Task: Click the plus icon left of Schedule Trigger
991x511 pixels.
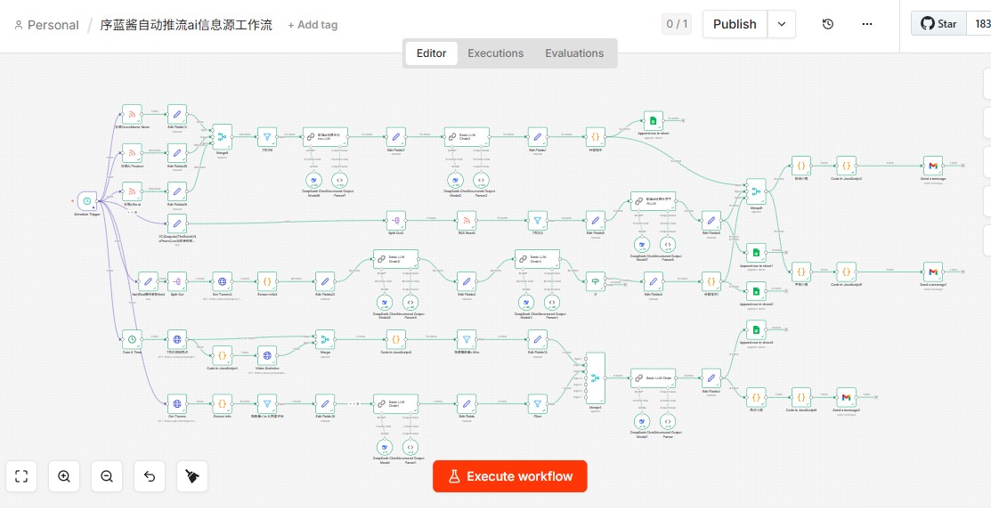Action: pos(73,201)
